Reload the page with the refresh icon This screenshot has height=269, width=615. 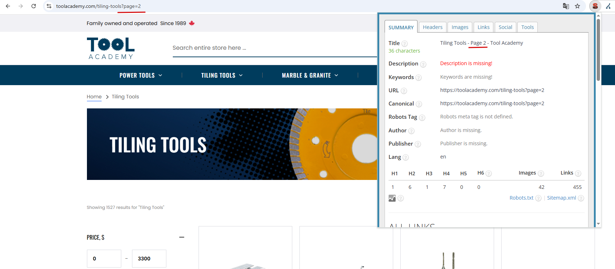34,6
